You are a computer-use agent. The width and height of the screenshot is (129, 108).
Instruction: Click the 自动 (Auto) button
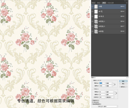pyautogui.click(x=123, y=87)
